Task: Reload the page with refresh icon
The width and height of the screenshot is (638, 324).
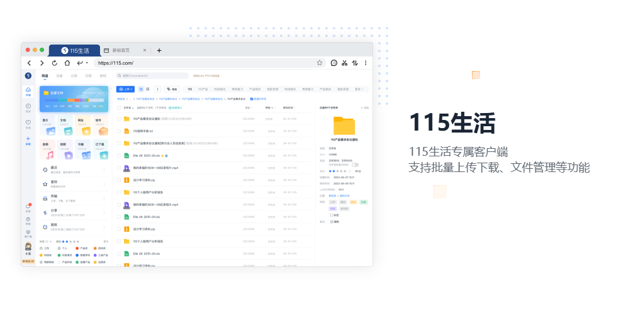Action: 55,63
